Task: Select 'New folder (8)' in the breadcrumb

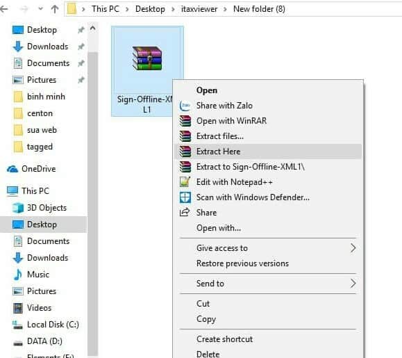Action: pyautogui.click(x=259, y=9)
